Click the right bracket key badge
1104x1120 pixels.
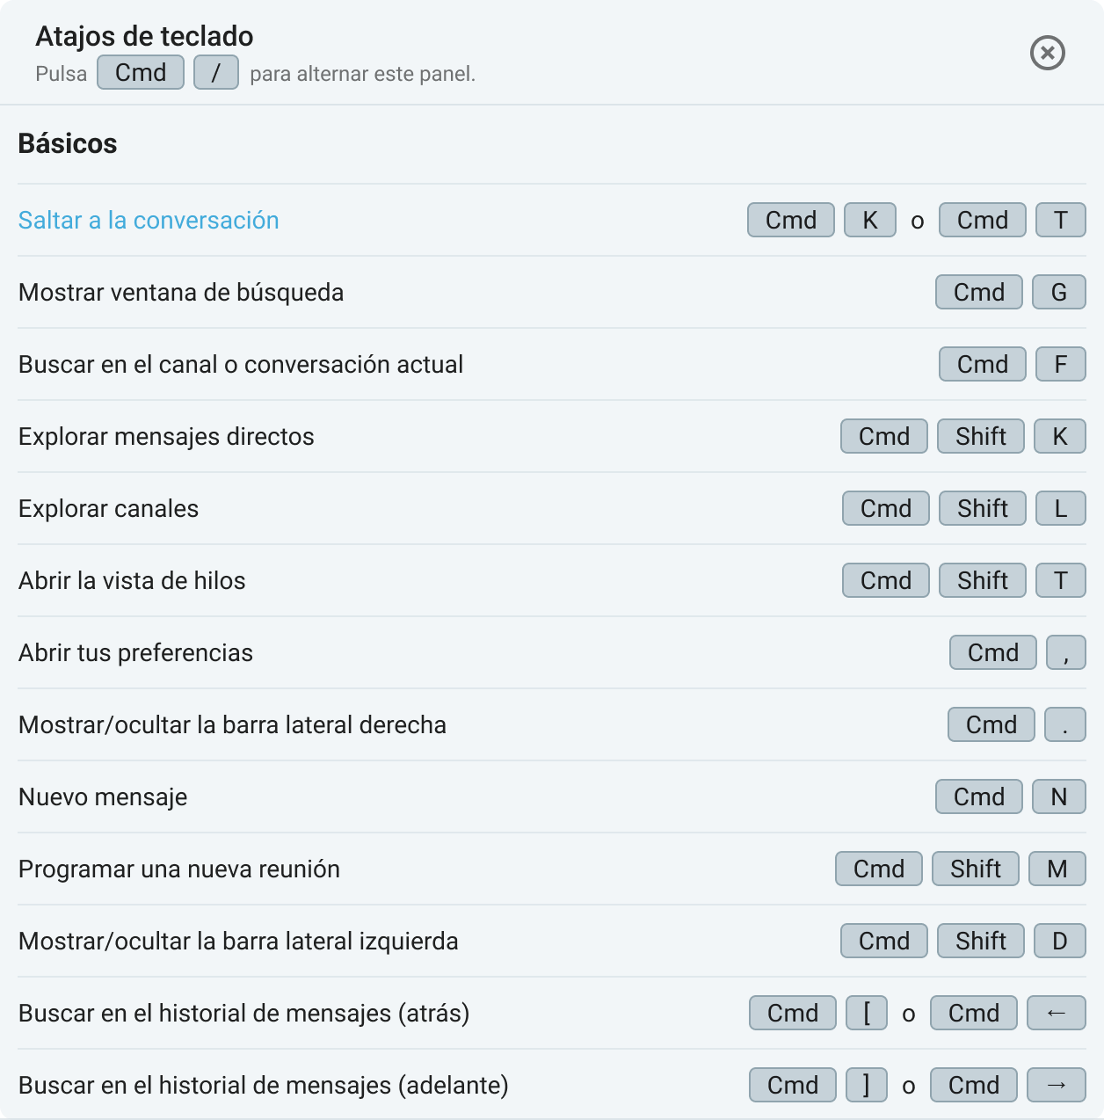867,1085
